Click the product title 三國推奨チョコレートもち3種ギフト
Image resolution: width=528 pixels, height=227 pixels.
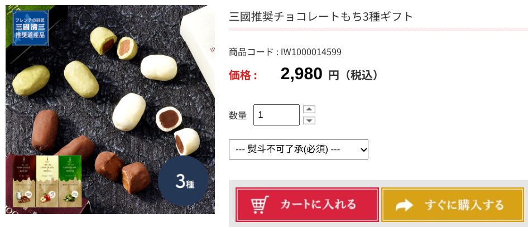click(321, 16)
